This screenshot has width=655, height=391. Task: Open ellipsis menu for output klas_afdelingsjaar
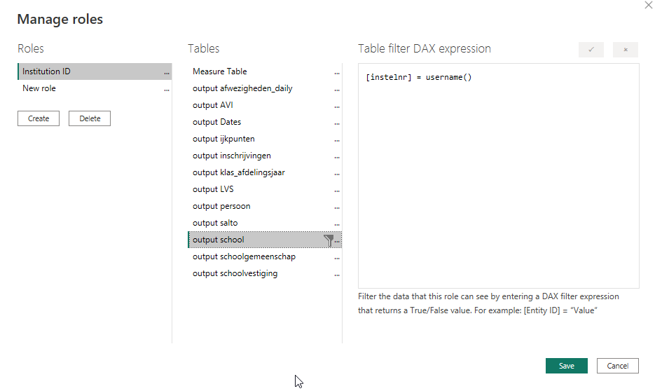coord(337,174)
